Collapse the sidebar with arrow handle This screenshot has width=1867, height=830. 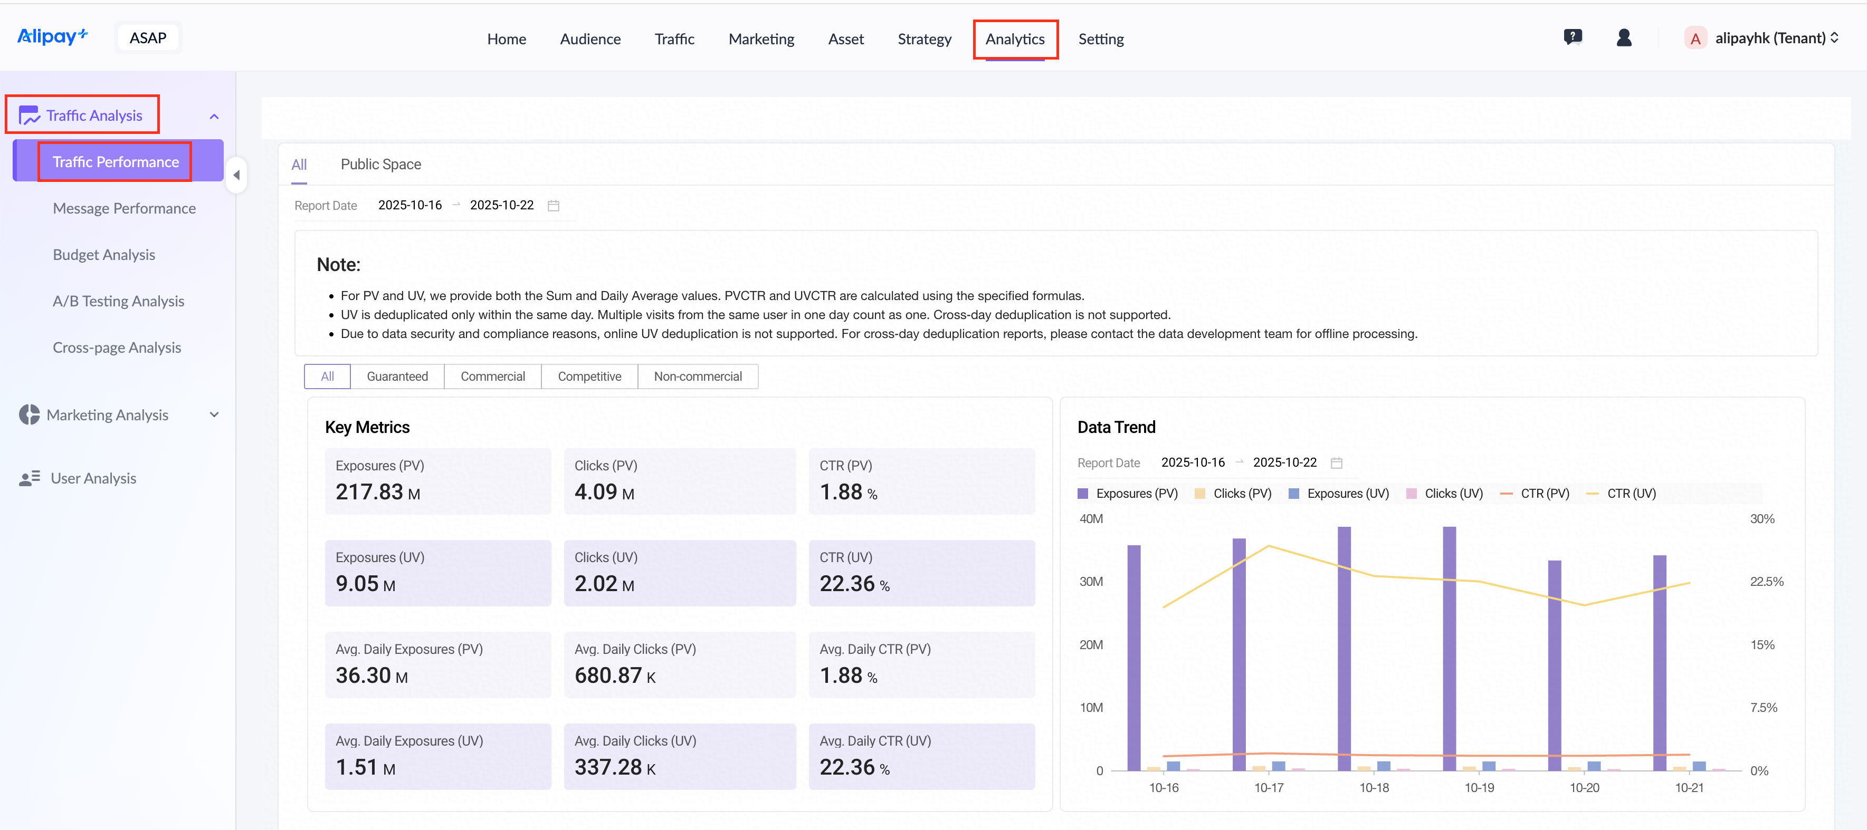(x=236, y=175)
